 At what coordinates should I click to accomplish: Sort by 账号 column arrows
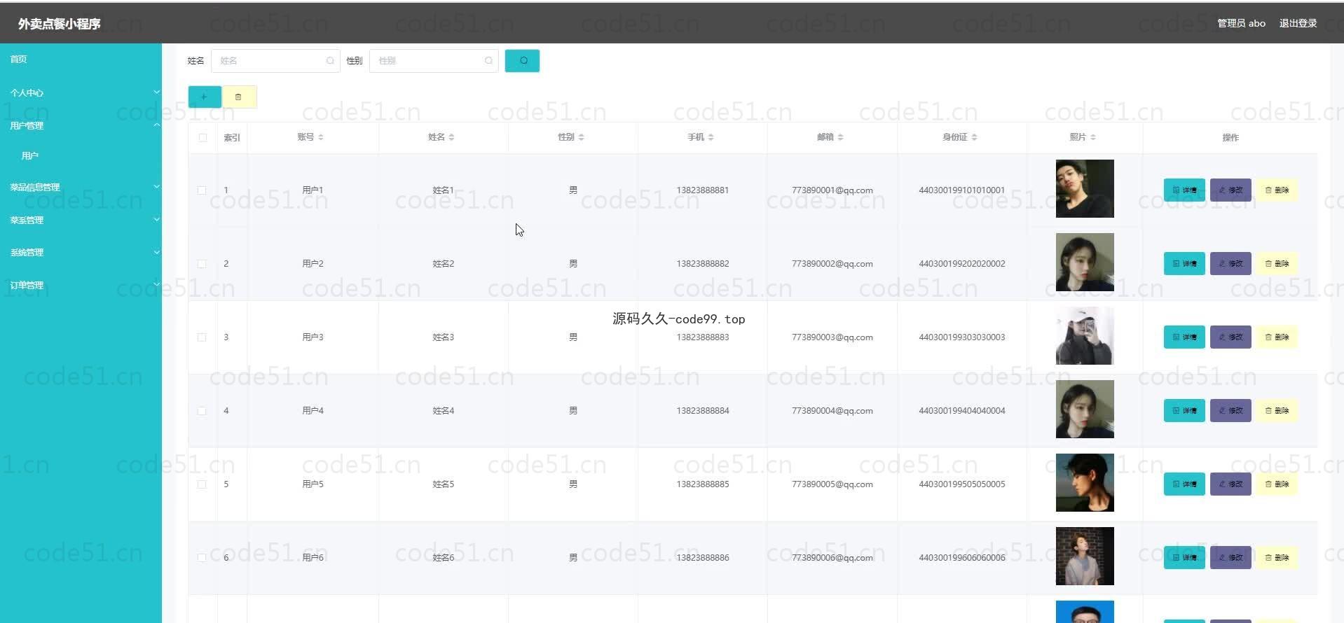(321, 137)
